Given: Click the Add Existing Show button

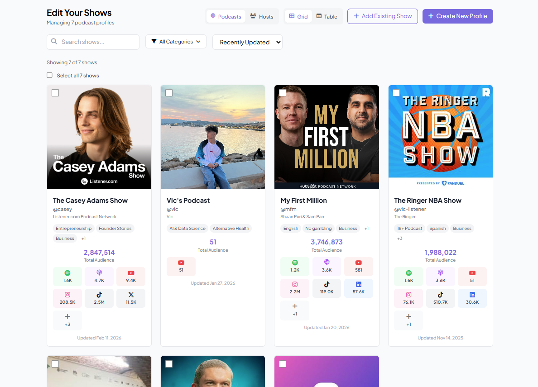Looking at the screenshot, I should tap(382, 16).
